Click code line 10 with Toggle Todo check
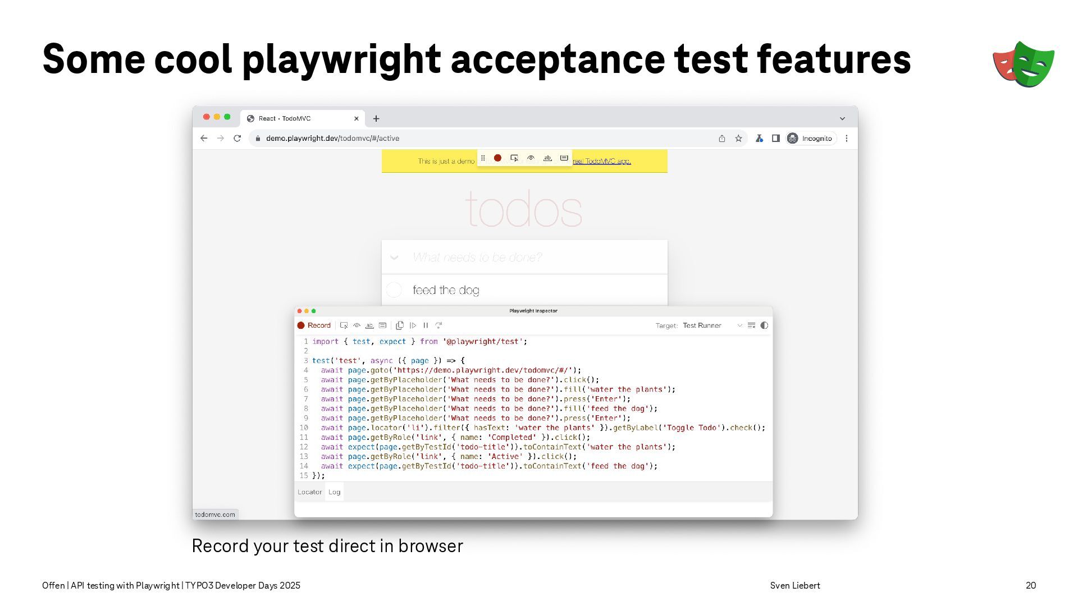The image size is (1078, 606). coord(543,428)
